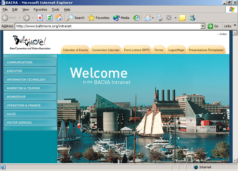Screen dimensions: 238x171
Task: Open the Tools menu
Action: tap(55, 9)
